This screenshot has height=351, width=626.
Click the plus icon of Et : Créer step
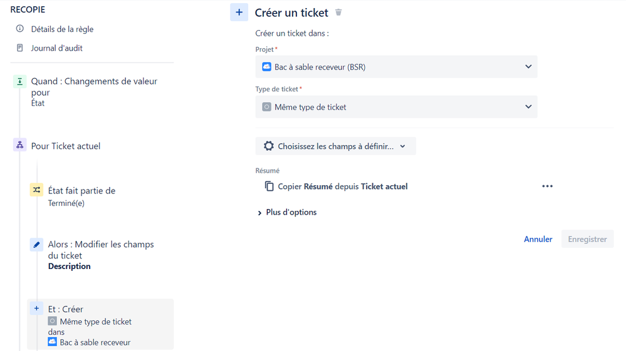click(x=36, y=308)
